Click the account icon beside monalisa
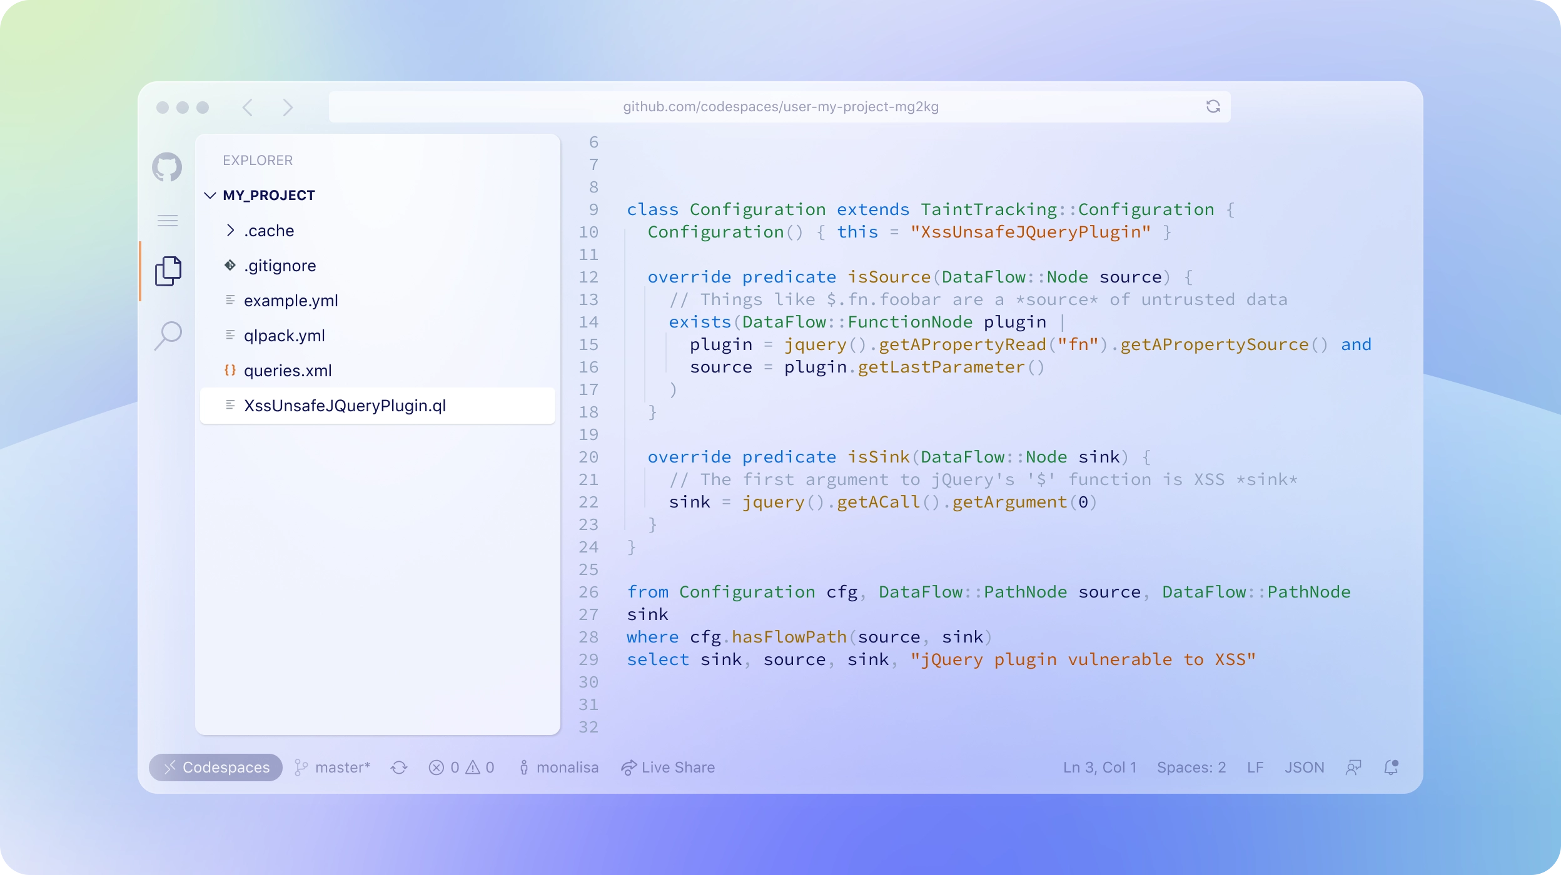Viewport: 1561px width, 875px height. click(x=524, y=767)
